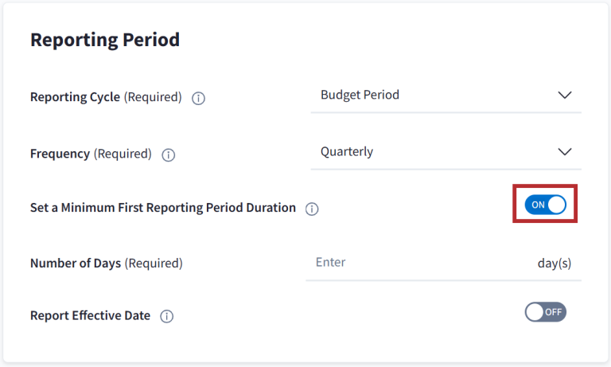The image size is (611, 367).
Task: Click info icon next to Frequency
Action: point(169,155)
